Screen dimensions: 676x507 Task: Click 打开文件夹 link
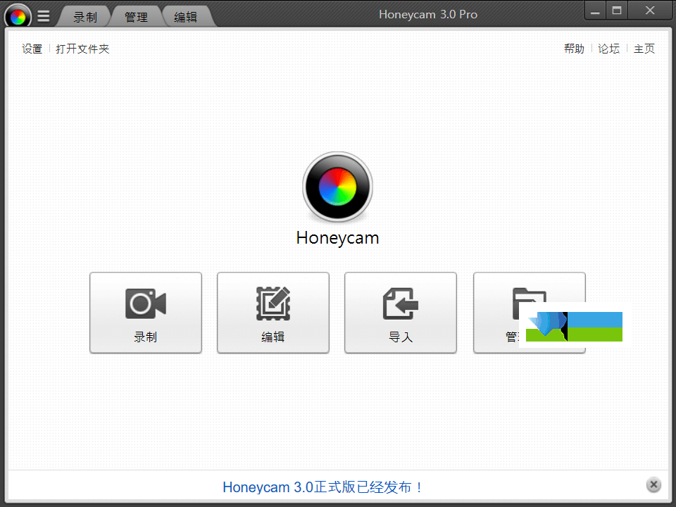point(82,49)
